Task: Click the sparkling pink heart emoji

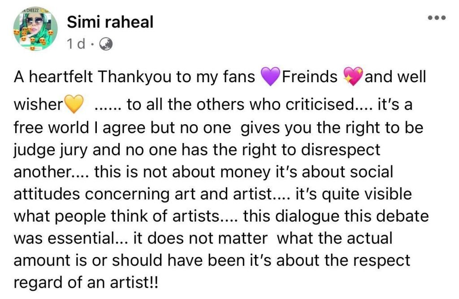Action: click(353, 77)
